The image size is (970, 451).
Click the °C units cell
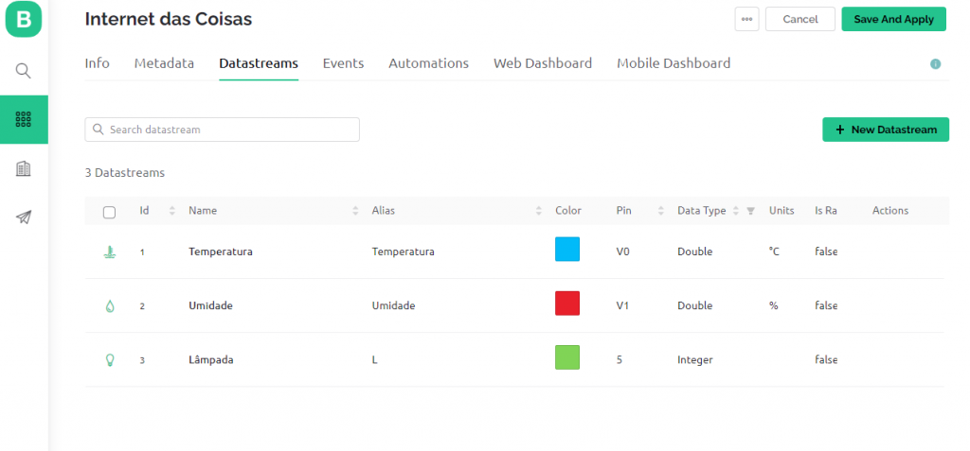pos(774,252)
